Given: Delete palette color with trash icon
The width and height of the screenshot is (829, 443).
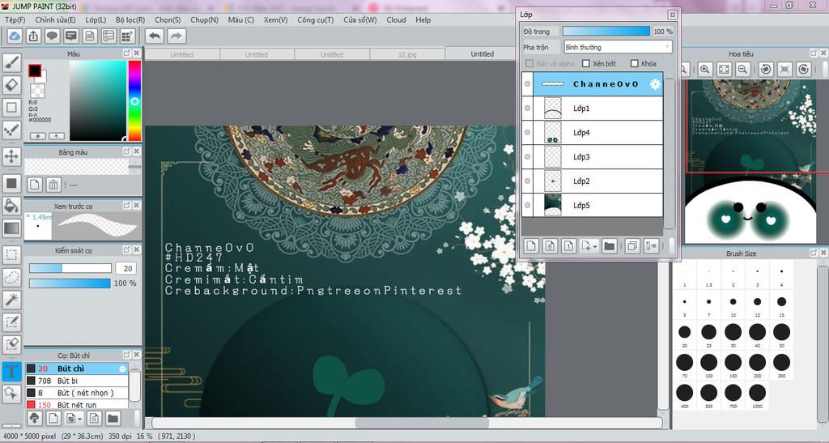Looking at the screenshot, I should (x=53, y=185).
